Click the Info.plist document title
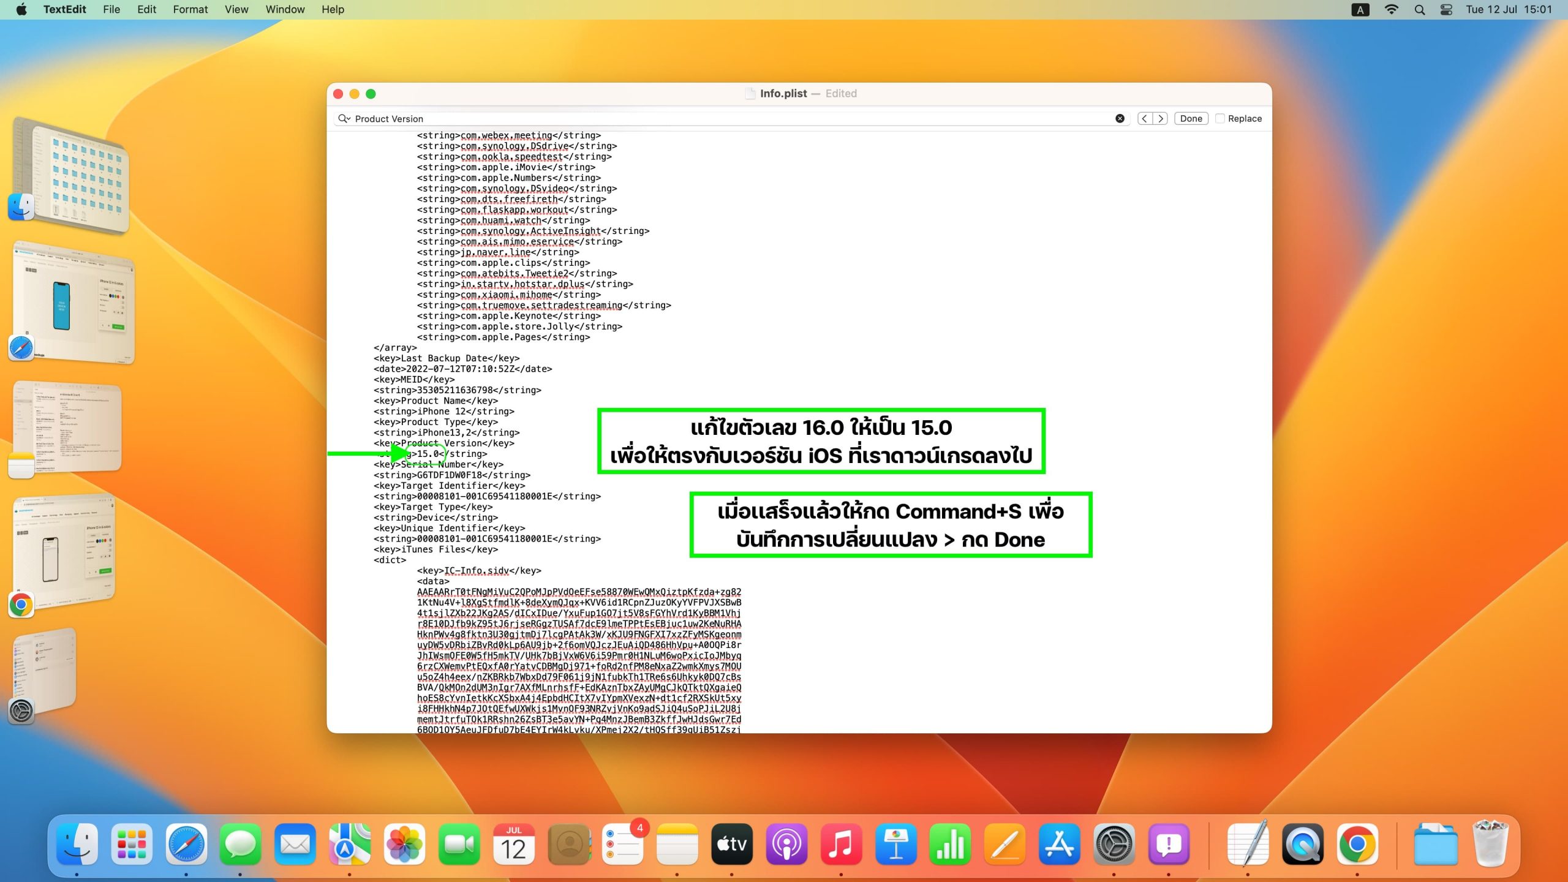This screenshot has width=1568, height=882. click(x=783, y=94)
